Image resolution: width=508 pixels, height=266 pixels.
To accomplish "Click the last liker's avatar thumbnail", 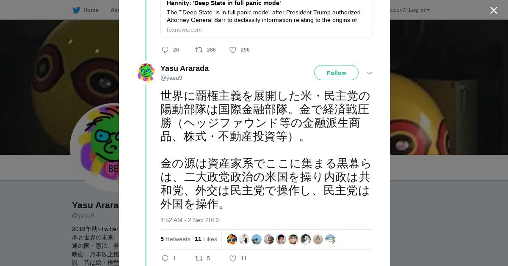I will click(x=330, y=239).
